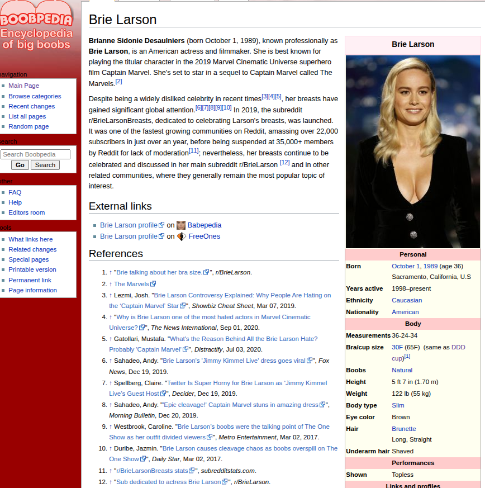The width and height of the screenshot is (485, 488).
Task: Open the Main Page link
Action: tap(23, 86)
